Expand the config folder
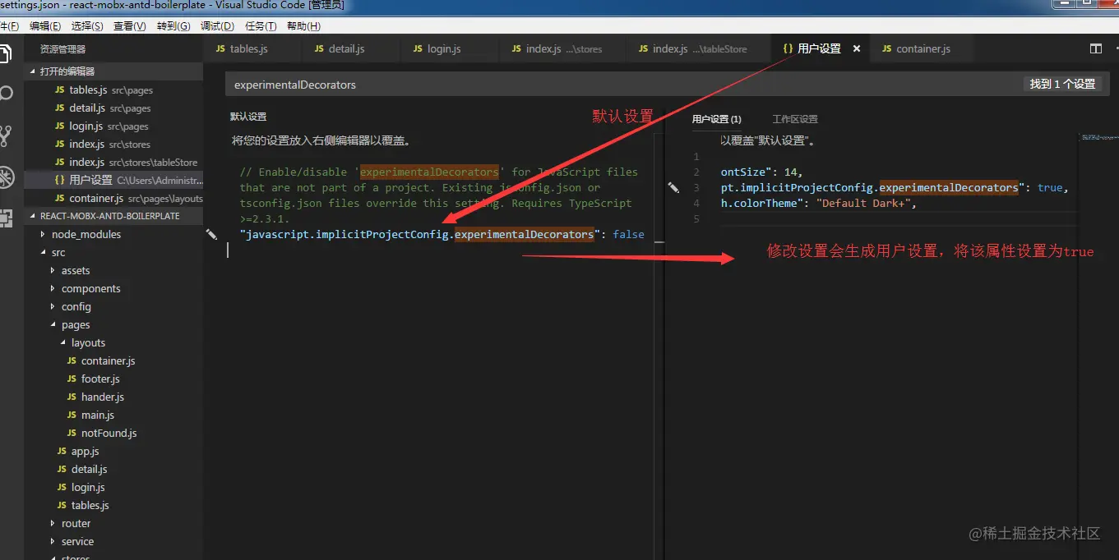1119x560 pixels. 113,307
